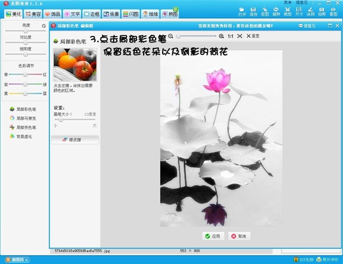Select the 橡皮擦 (eraser) button

(75, 139)
